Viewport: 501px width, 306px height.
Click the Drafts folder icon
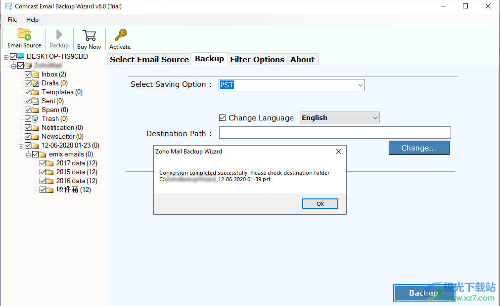pyautogui.click(x=36, y=83)
